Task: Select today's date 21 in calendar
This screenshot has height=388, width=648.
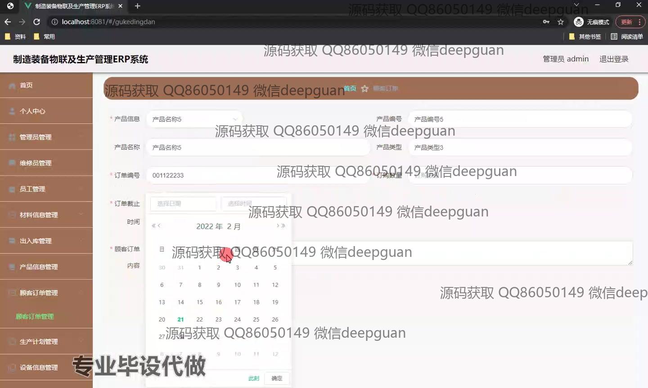Action: pyautogui.click(x=180, y=319)
